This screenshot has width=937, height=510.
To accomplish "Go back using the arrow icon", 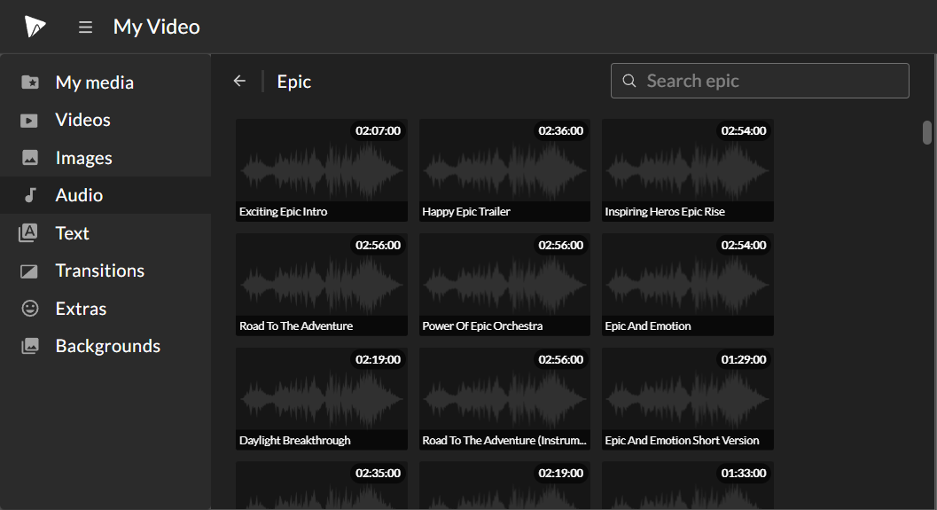I will [x=239, y=81].
